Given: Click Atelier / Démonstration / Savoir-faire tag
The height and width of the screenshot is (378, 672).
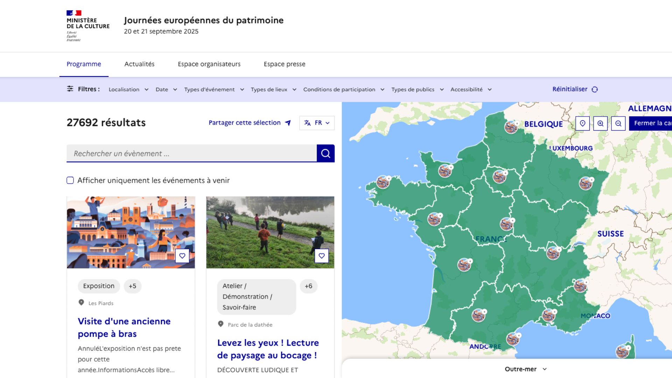Looking at the screenshot, I should coord(257,297).
